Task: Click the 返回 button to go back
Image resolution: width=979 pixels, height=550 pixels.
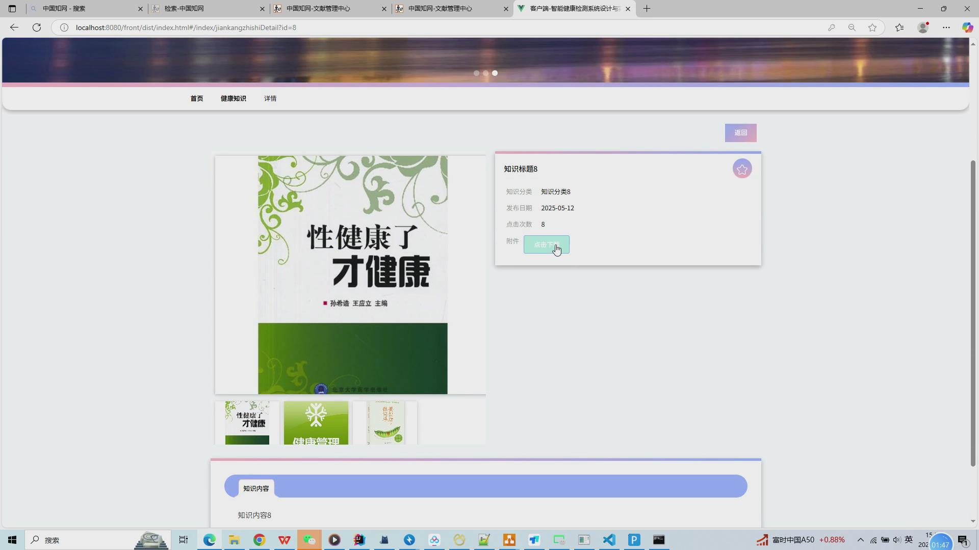Action: pyautogui.click(x=740, y=132)
